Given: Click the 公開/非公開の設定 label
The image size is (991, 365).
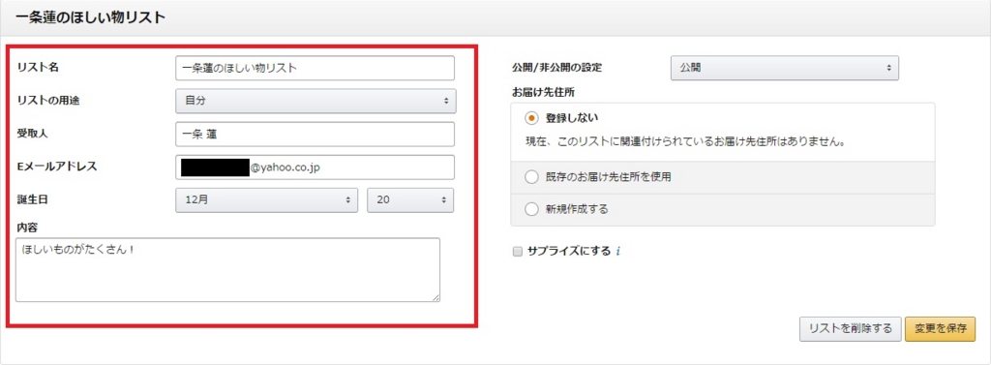Looking at the screenshot, I should click(x=557, y=67).
